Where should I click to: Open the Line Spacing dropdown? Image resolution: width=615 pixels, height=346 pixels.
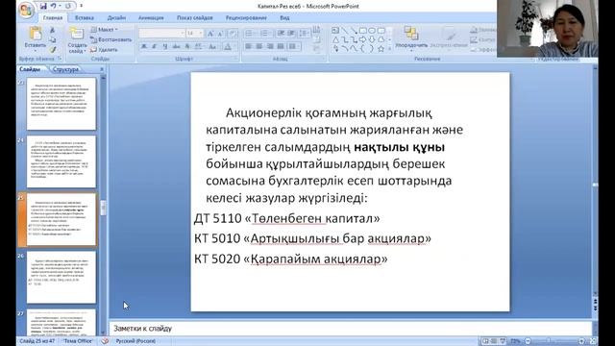pos(305,34)
